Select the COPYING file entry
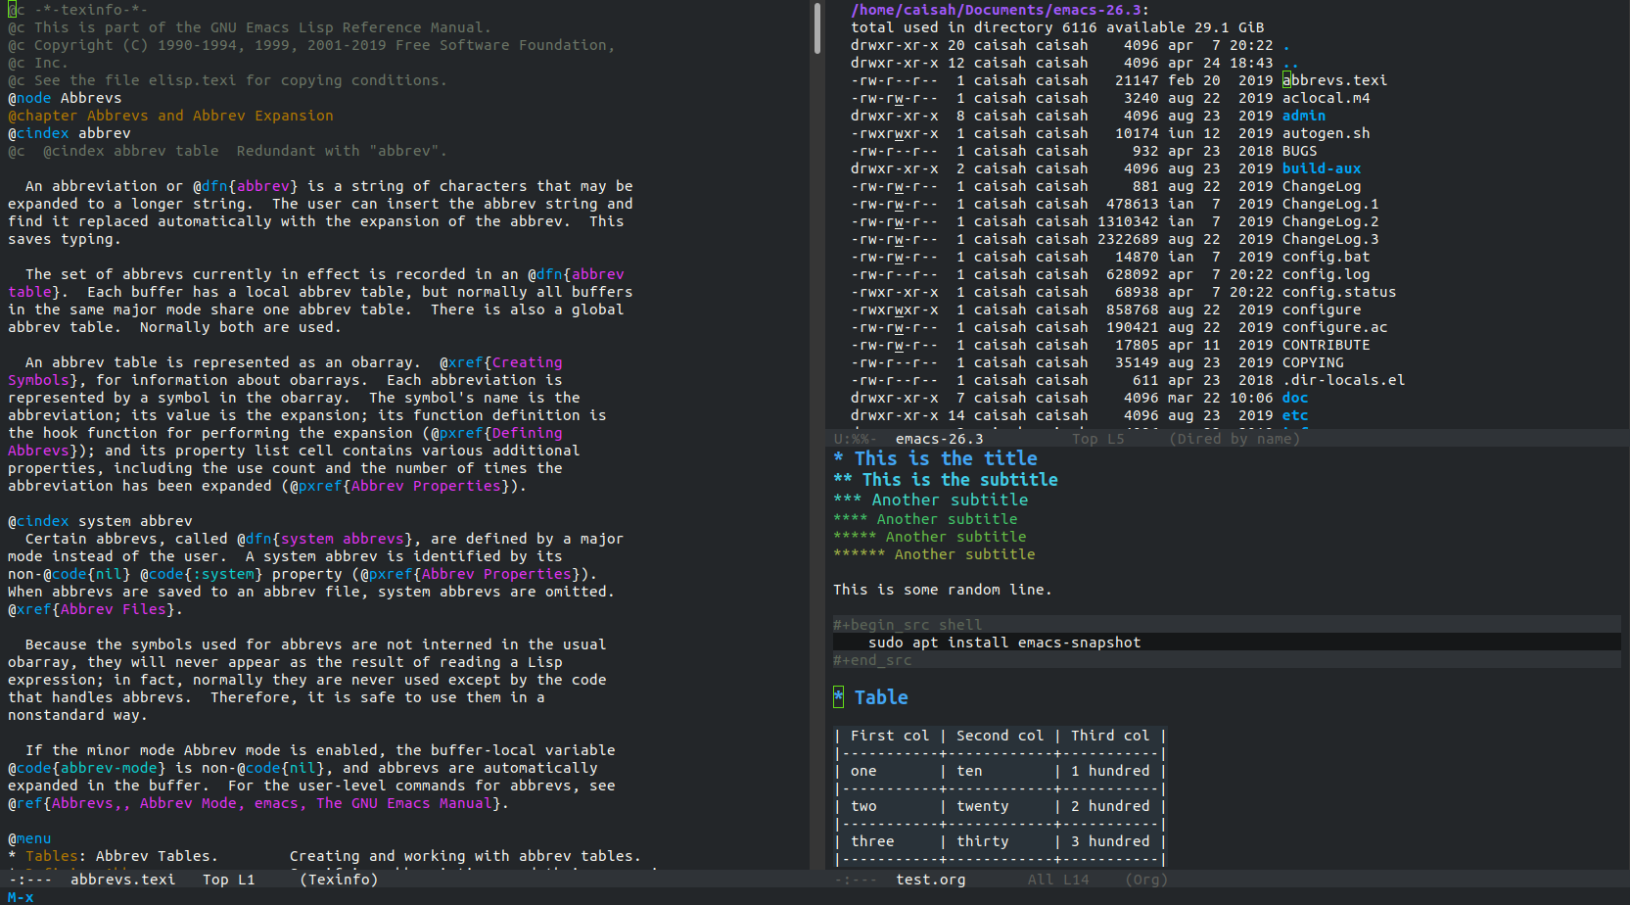The image size is (1630, 905). (x=1313, y=362)
